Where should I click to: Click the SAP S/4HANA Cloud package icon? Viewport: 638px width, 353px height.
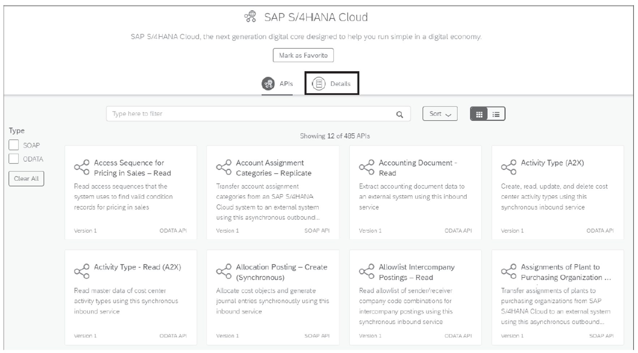pos(250,17)
